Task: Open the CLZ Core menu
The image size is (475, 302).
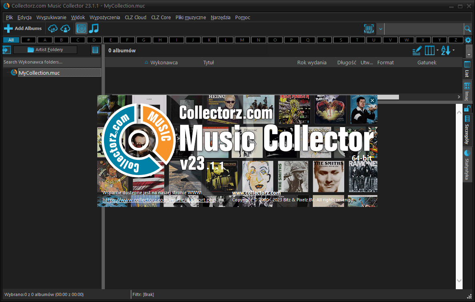Action: [x=161, y=18]
